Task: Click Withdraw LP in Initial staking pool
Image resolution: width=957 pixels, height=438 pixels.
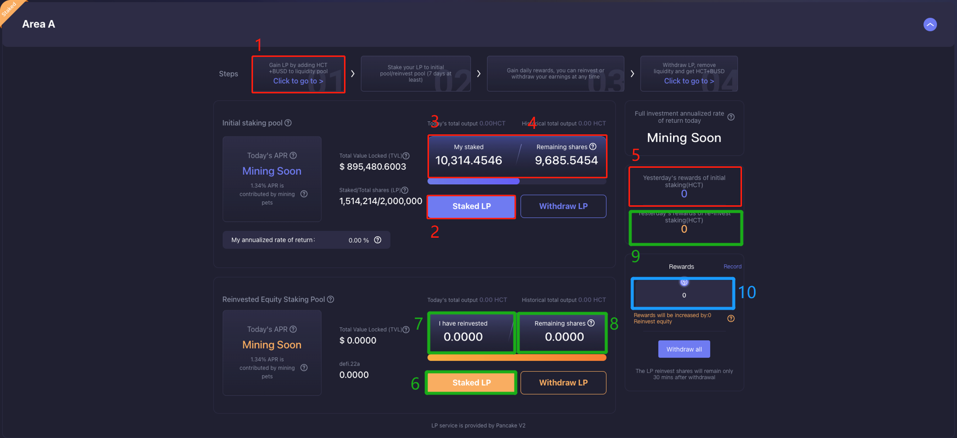Action: pos(563,206)
